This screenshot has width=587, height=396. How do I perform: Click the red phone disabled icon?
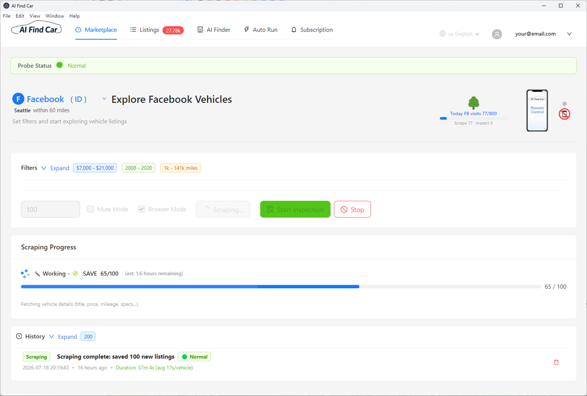point(565,114)
